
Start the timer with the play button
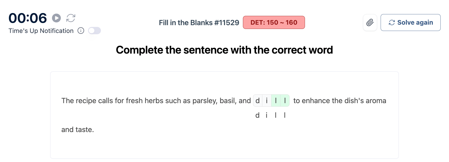(x=57, y=18)
